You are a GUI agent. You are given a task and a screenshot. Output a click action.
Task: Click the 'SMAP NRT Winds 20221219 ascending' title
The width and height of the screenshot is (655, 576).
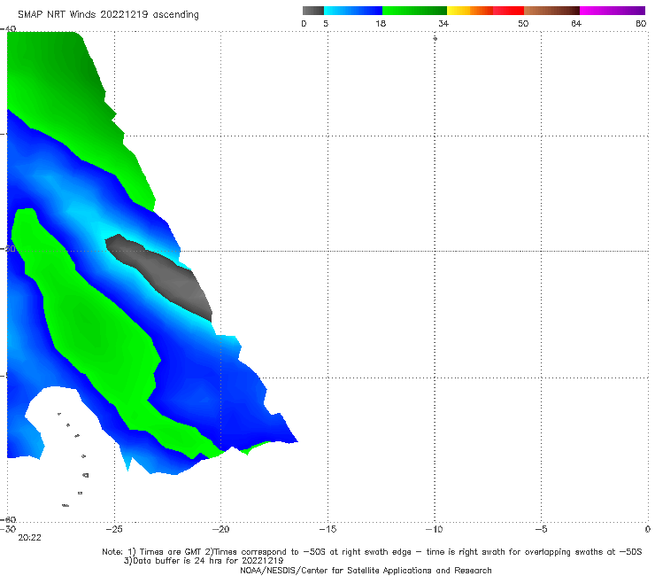pyautogui.click(x=108, y=15)
